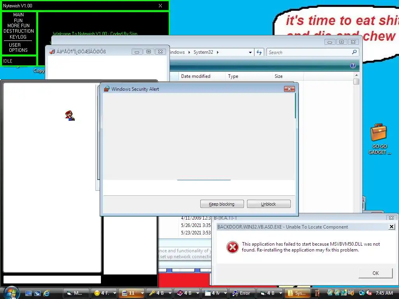Click Explorer Help question mark icon
The width and height of the screenshot is (399, 299).
353,65
